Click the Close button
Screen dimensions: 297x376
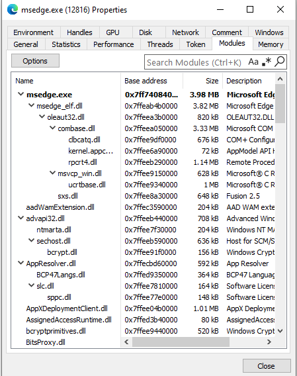coord(267,366)
